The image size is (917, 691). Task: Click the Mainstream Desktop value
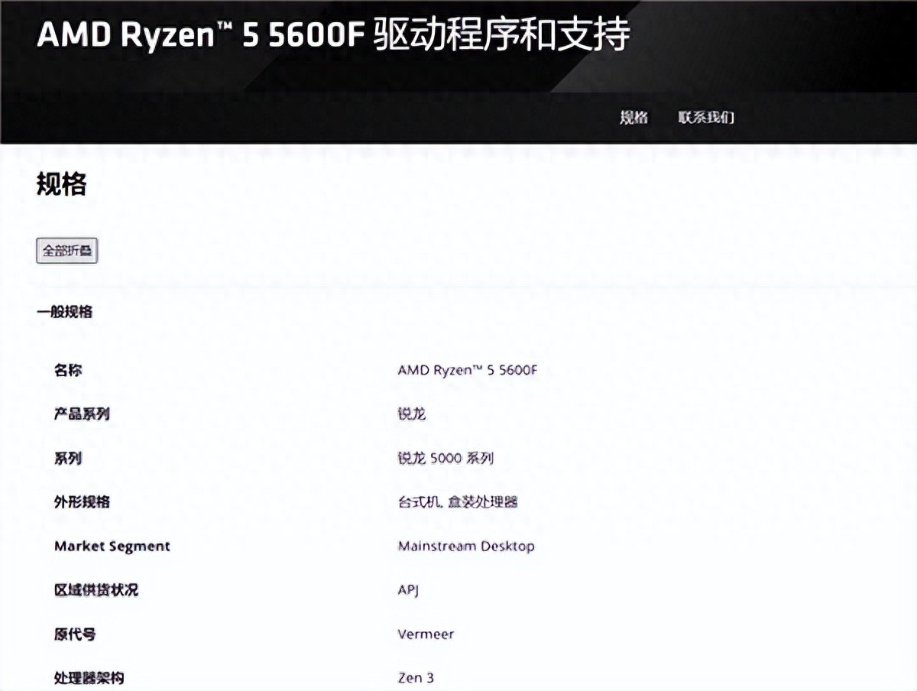click(x=467, y=547)
